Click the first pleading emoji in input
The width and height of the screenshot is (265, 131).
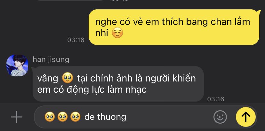click(x=50, y=117)
